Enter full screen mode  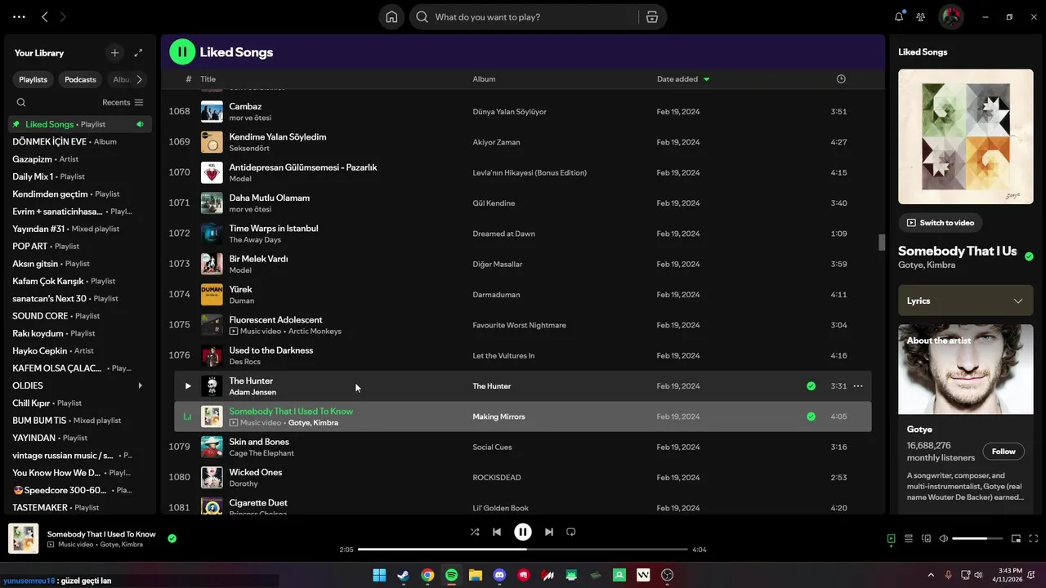coord(1034,539)
